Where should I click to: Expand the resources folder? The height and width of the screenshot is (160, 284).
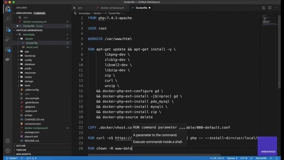(30, 73)
